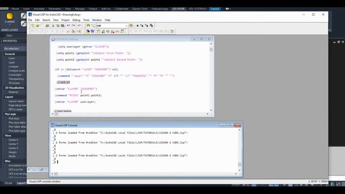Image resolution: width=345 pixels, height=194 pixels.
Task: Collapse the Plot style properties section
Action: coord(10,114)
